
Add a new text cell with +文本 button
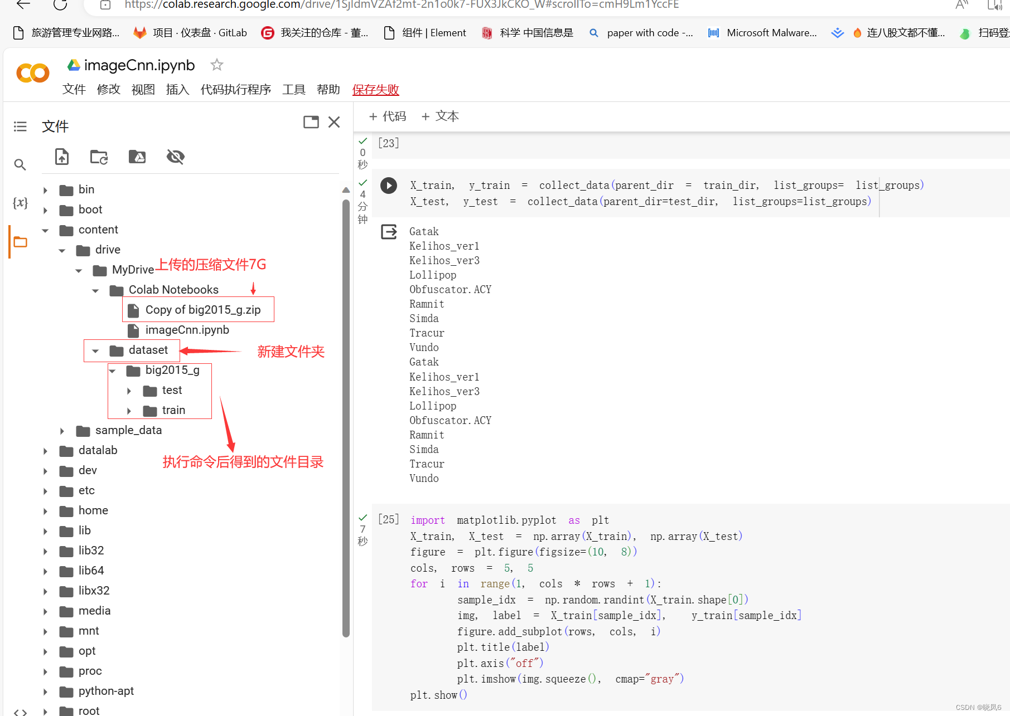click(440, 116)
